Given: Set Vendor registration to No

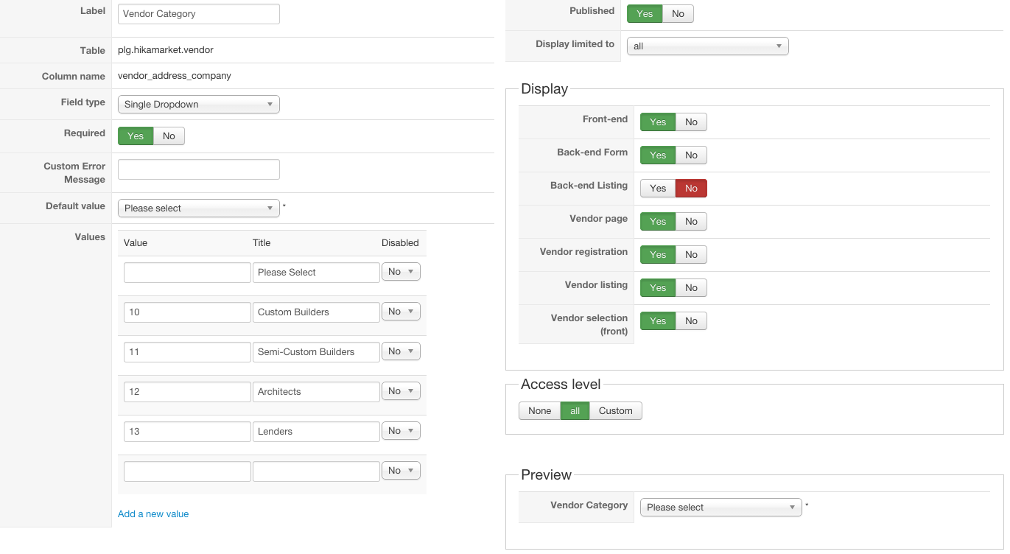Looking at the screenshot, I should pos(691,254).
